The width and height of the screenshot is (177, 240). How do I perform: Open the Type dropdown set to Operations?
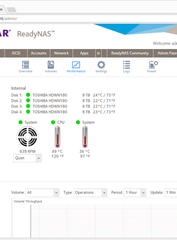[90, 192]
